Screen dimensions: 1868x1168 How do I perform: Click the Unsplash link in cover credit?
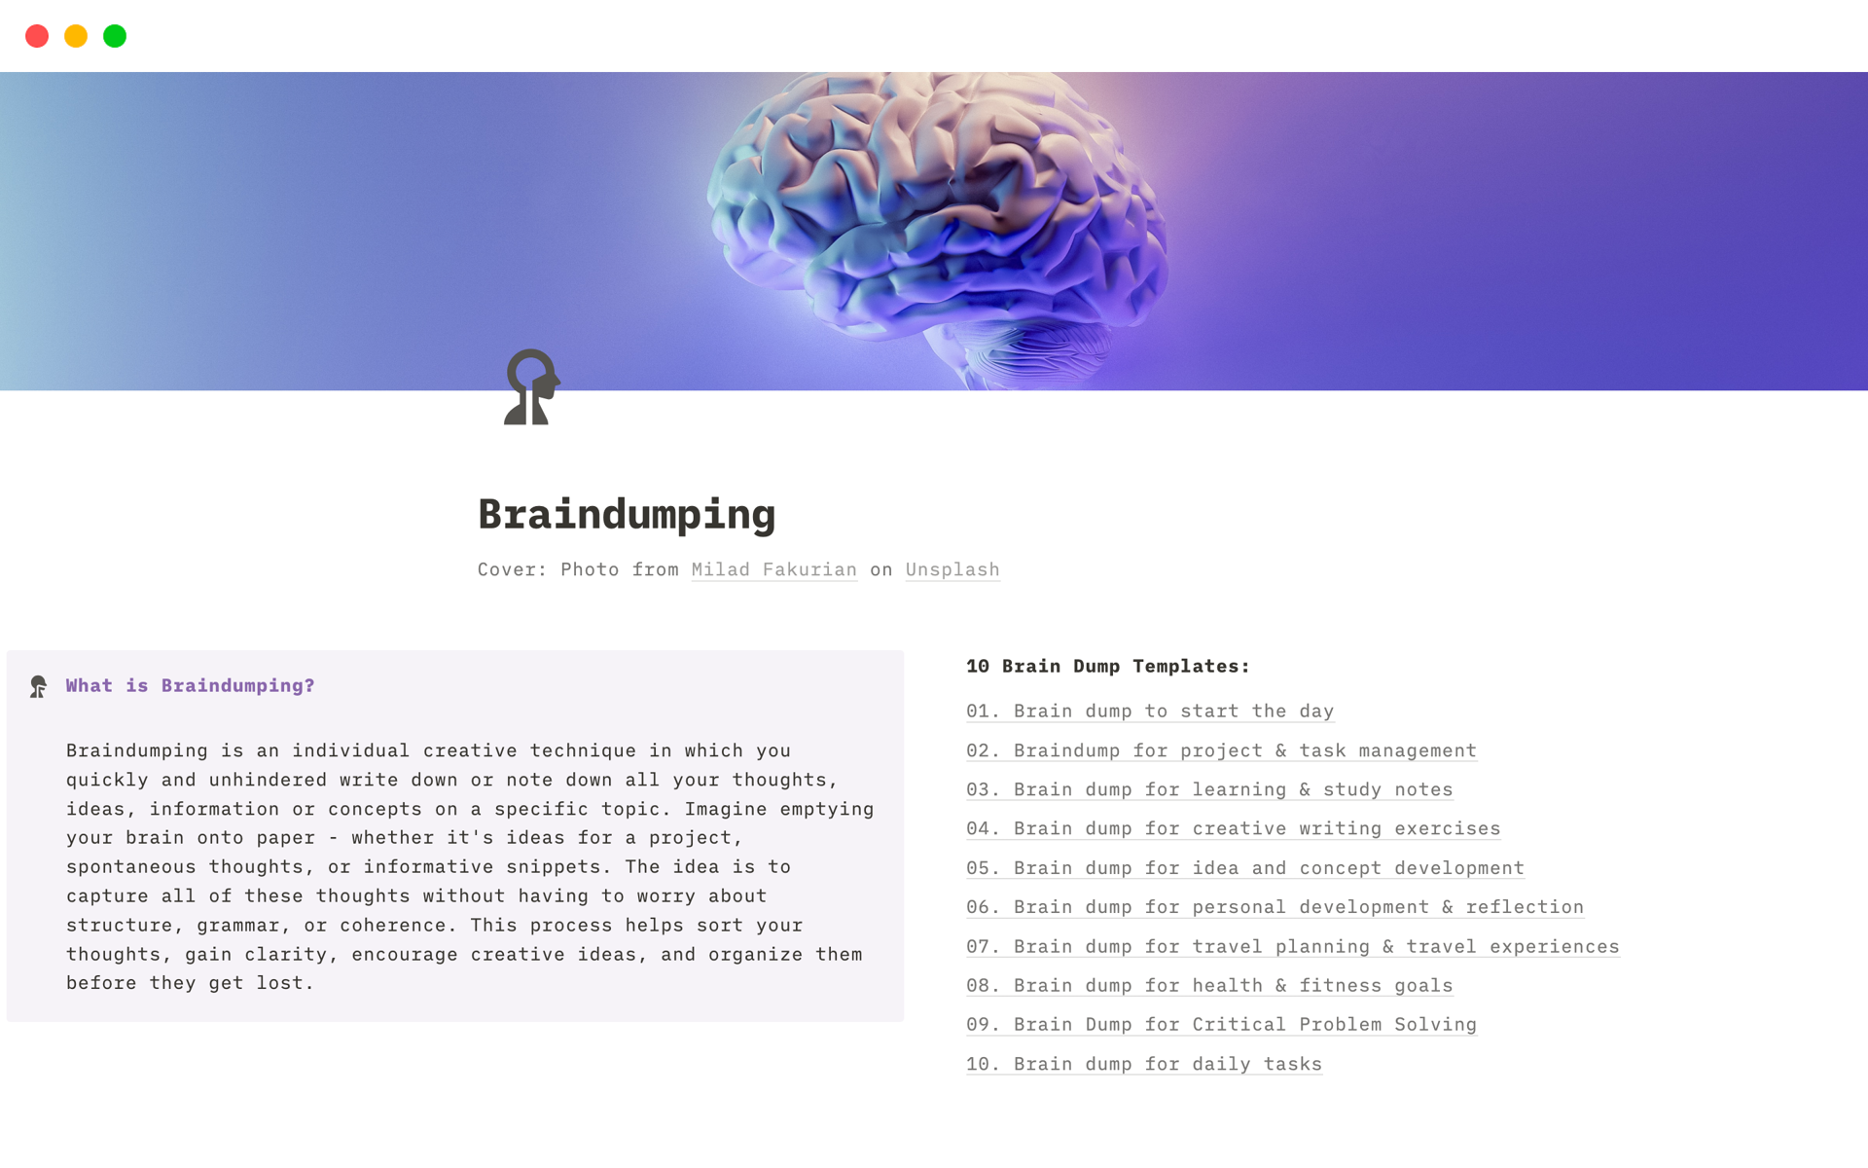click(x=952, y=569)
